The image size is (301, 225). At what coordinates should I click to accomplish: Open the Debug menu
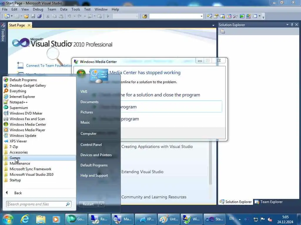tap(38, 9)
